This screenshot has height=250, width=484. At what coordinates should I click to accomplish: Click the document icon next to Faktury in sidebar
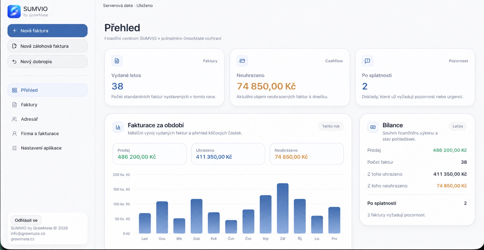click(14, 104)
